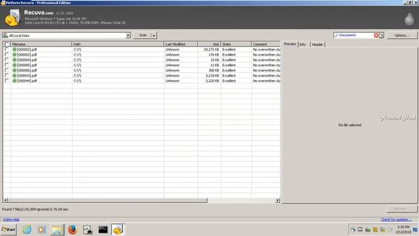Open Internet Explorer from the taskbar
Image resolution: width=419 pixels, height=236 pixels.
(x=27, y=229)
